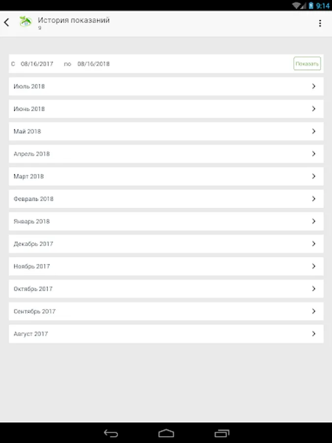Tap the back arrow in header
332x443 pixels.
(6, 23)
